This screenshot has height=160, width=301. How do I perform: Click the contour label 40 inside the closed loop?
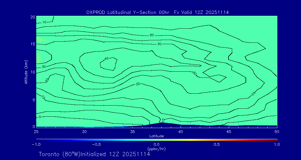[106, 58]
